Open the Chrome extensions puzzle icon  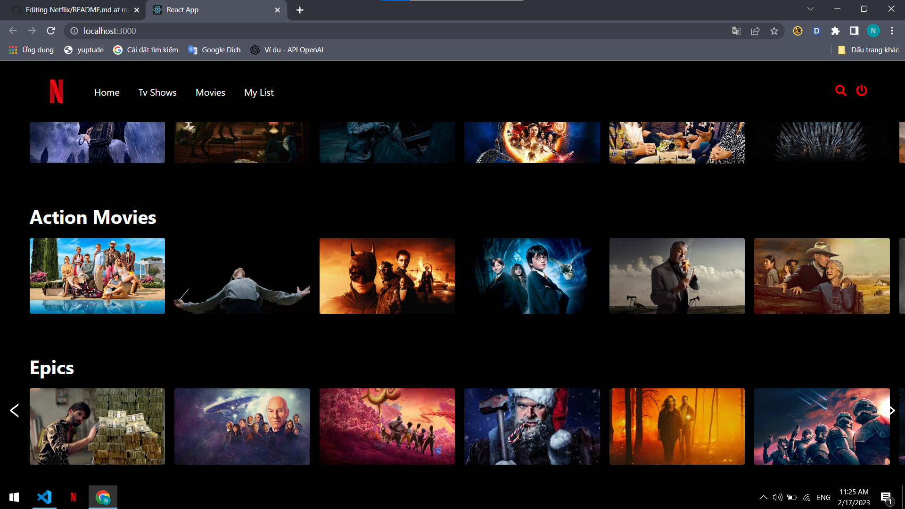(x=836, y=31)
